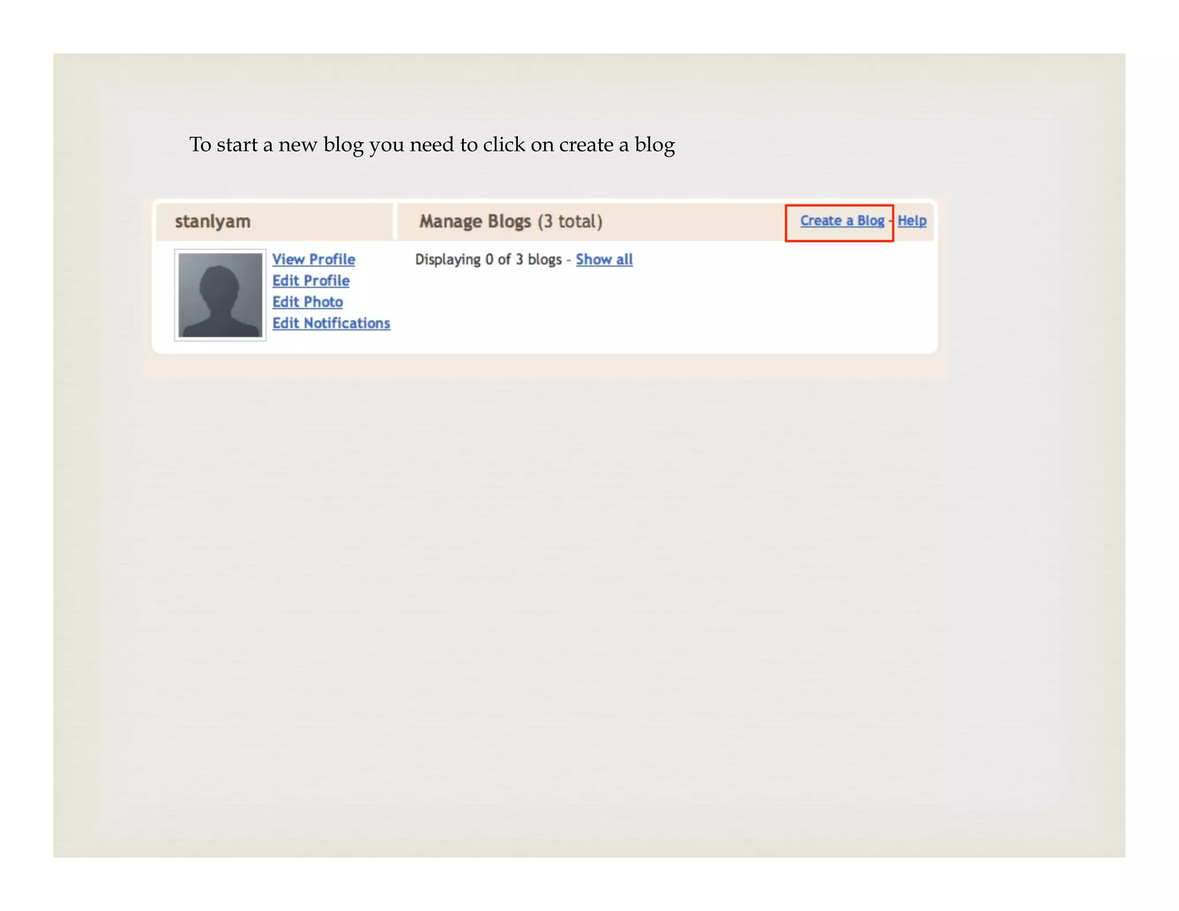Click the Create a Blog link

click(842, 221)
